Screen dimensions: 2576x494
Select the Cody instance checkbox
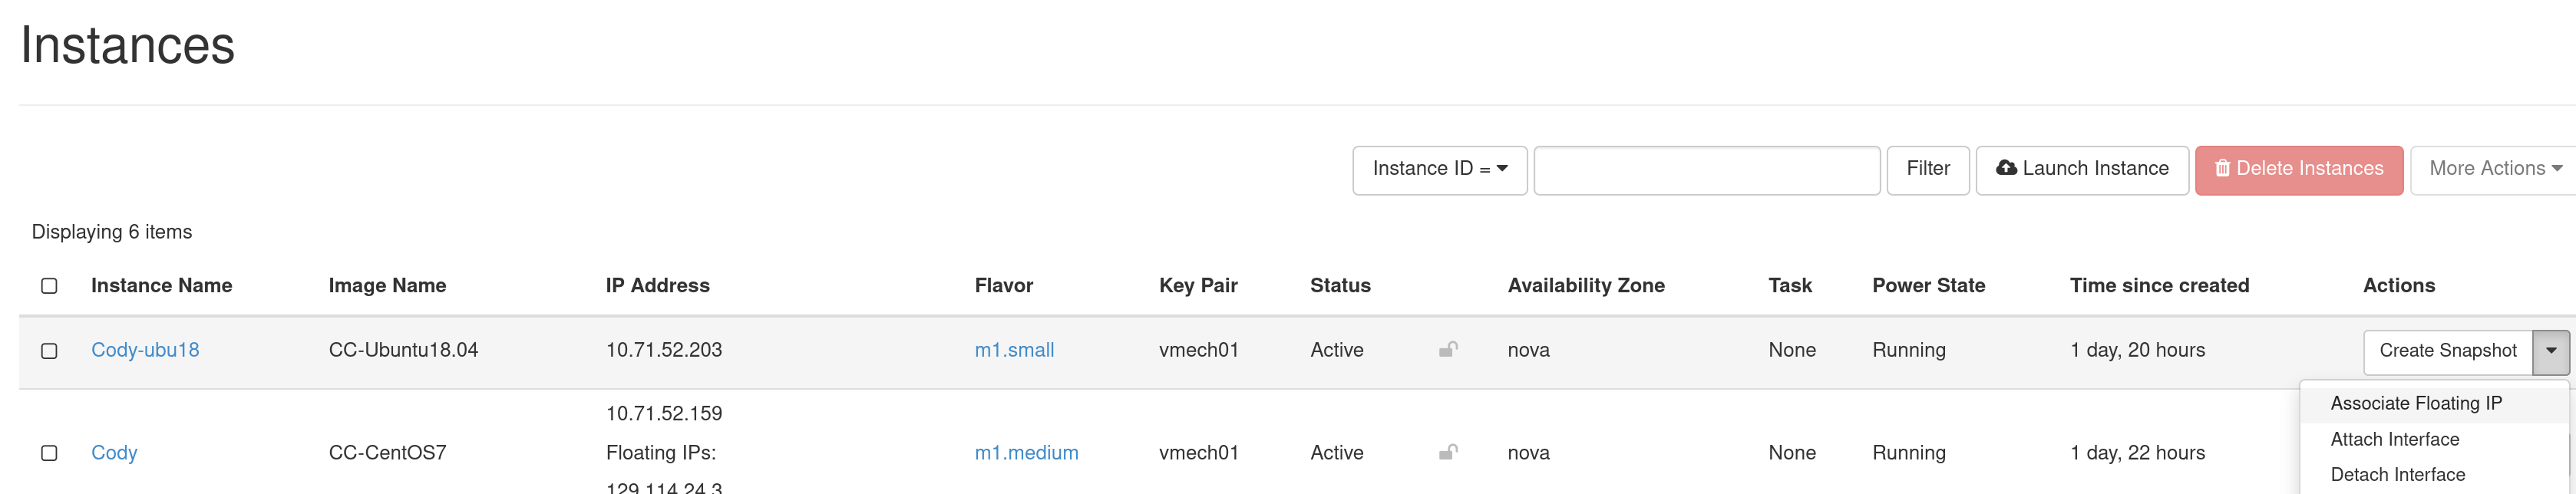click(x=49, y=453)
